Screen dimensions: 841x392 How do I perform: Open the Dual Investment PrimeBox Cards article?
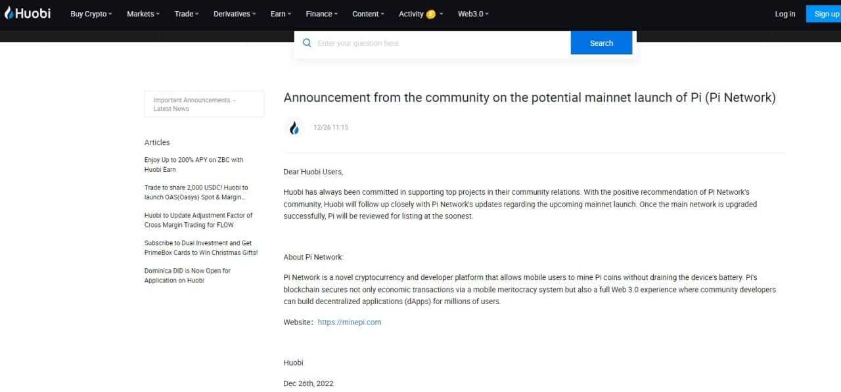[201, 248]
